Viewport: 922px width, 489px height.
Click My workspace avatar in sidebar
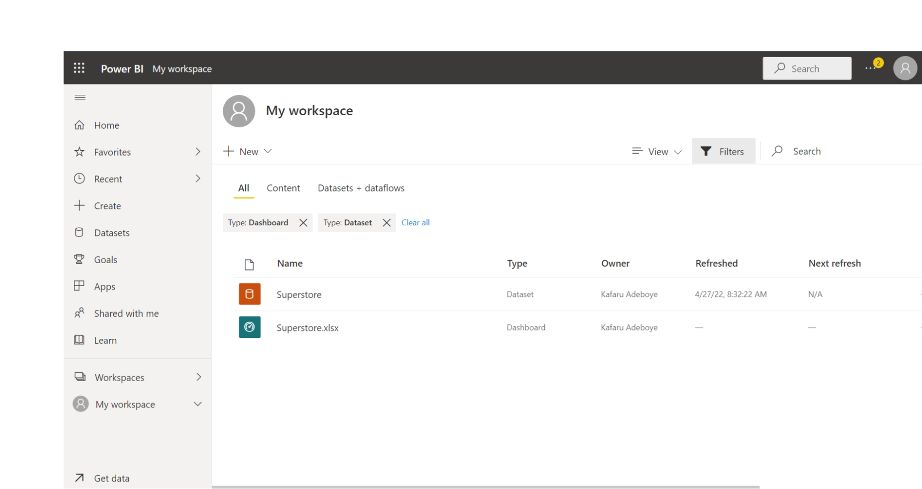click(x=81, y=404)
